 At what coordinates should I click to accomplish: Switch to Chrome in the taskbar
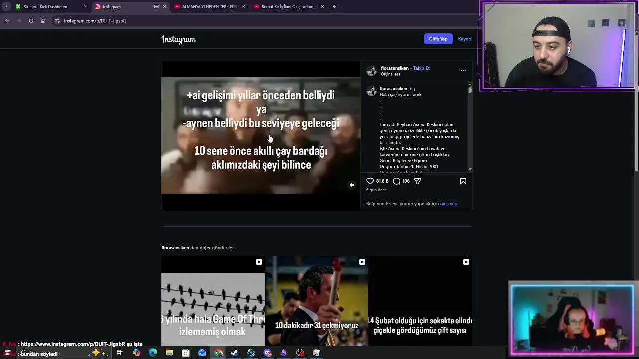[x=218, y=353]
